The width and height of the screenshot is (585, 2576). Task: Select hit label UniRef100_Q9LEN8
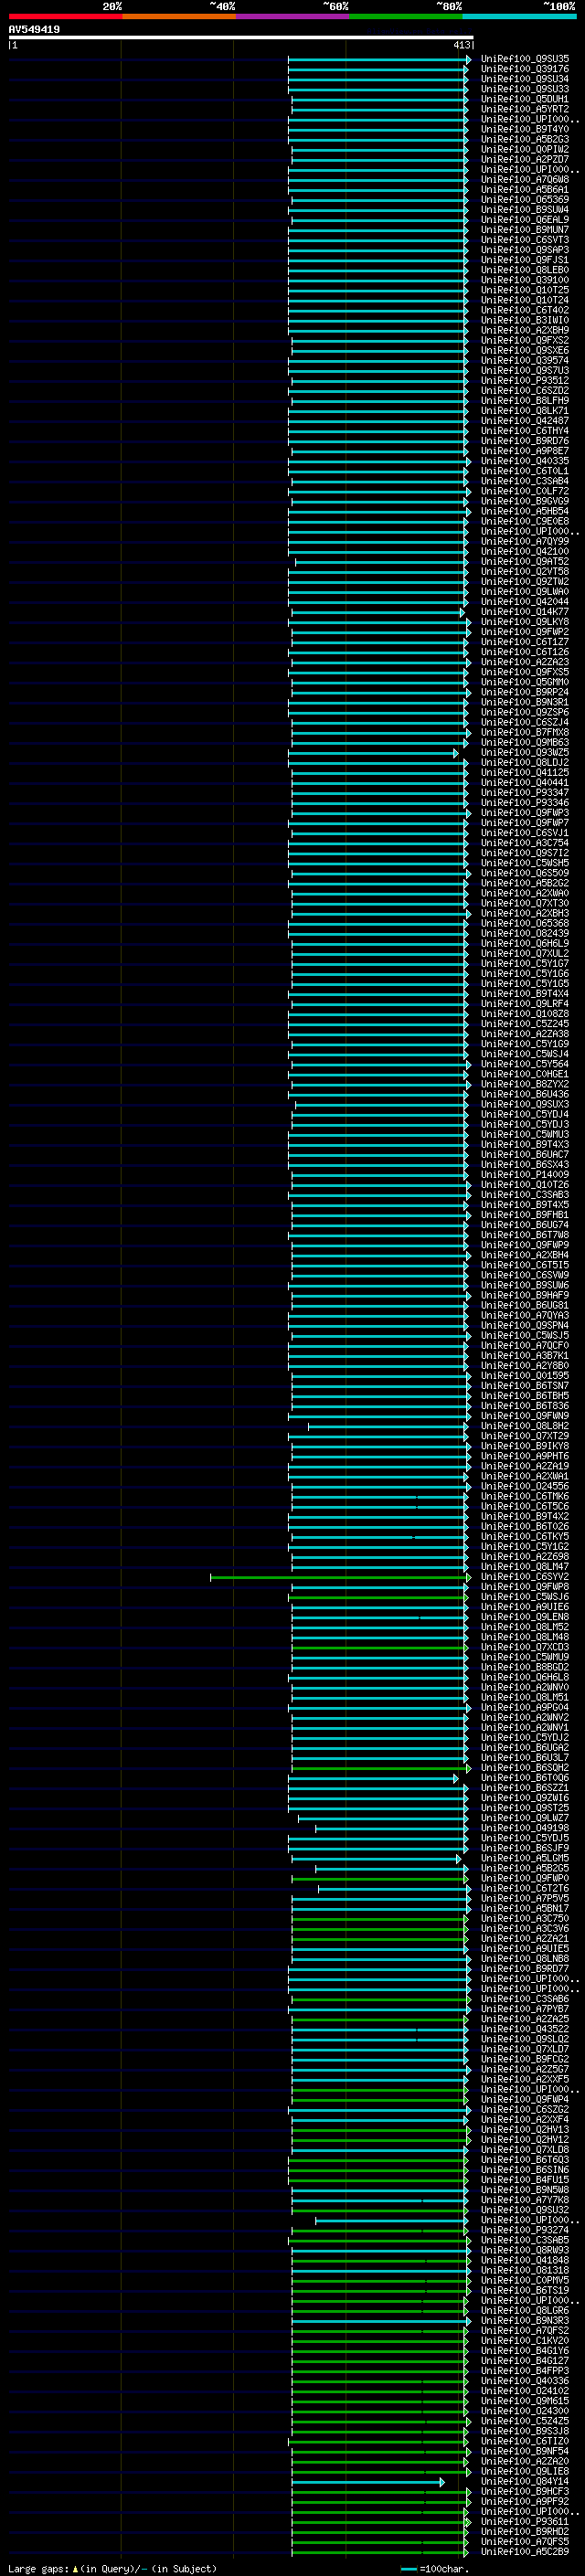click(525, 1617)
